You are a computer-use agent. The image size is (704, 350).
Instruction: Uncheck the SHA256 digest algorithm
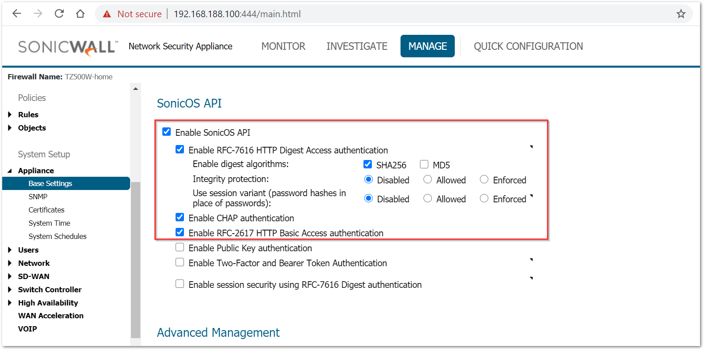point(367,164)
